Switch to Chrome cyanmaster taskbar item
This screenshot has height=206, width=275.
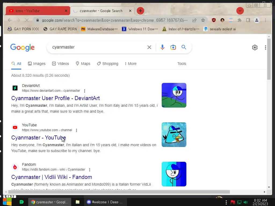pos(50,202)
